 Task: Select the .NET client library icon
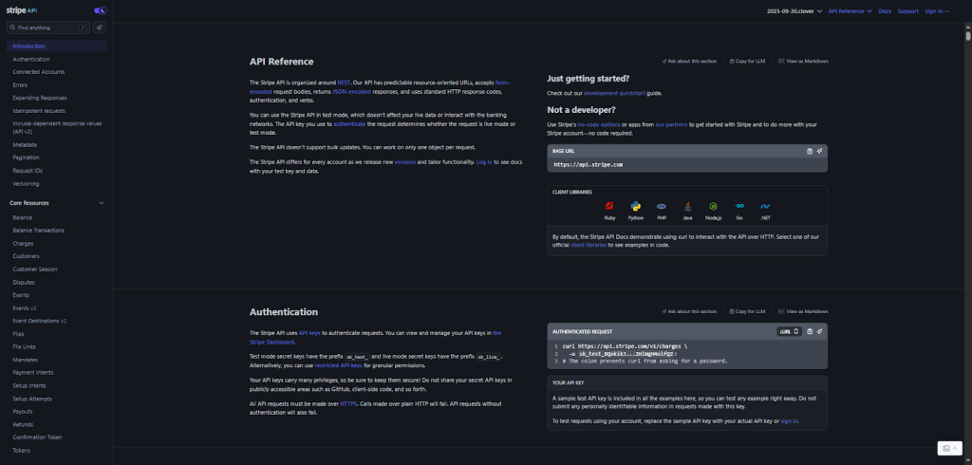[x=764, y=208]
